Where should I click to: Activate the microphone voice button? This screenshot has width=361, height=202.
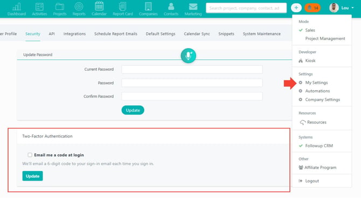[x=189, y=55]
